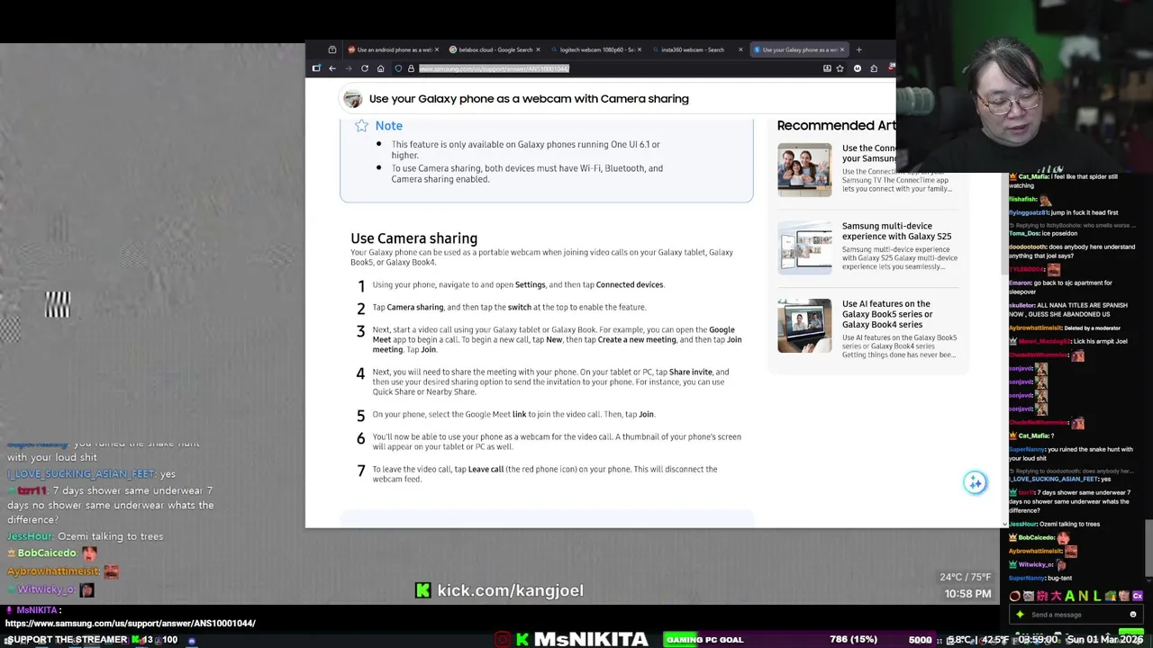Open a new browser tab with plus
This screenshot has height=648, width=1153.
tap(858, 49)
